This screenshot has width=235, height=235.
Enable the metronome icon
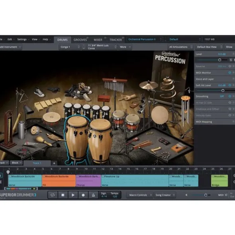[x=93, y=195]
